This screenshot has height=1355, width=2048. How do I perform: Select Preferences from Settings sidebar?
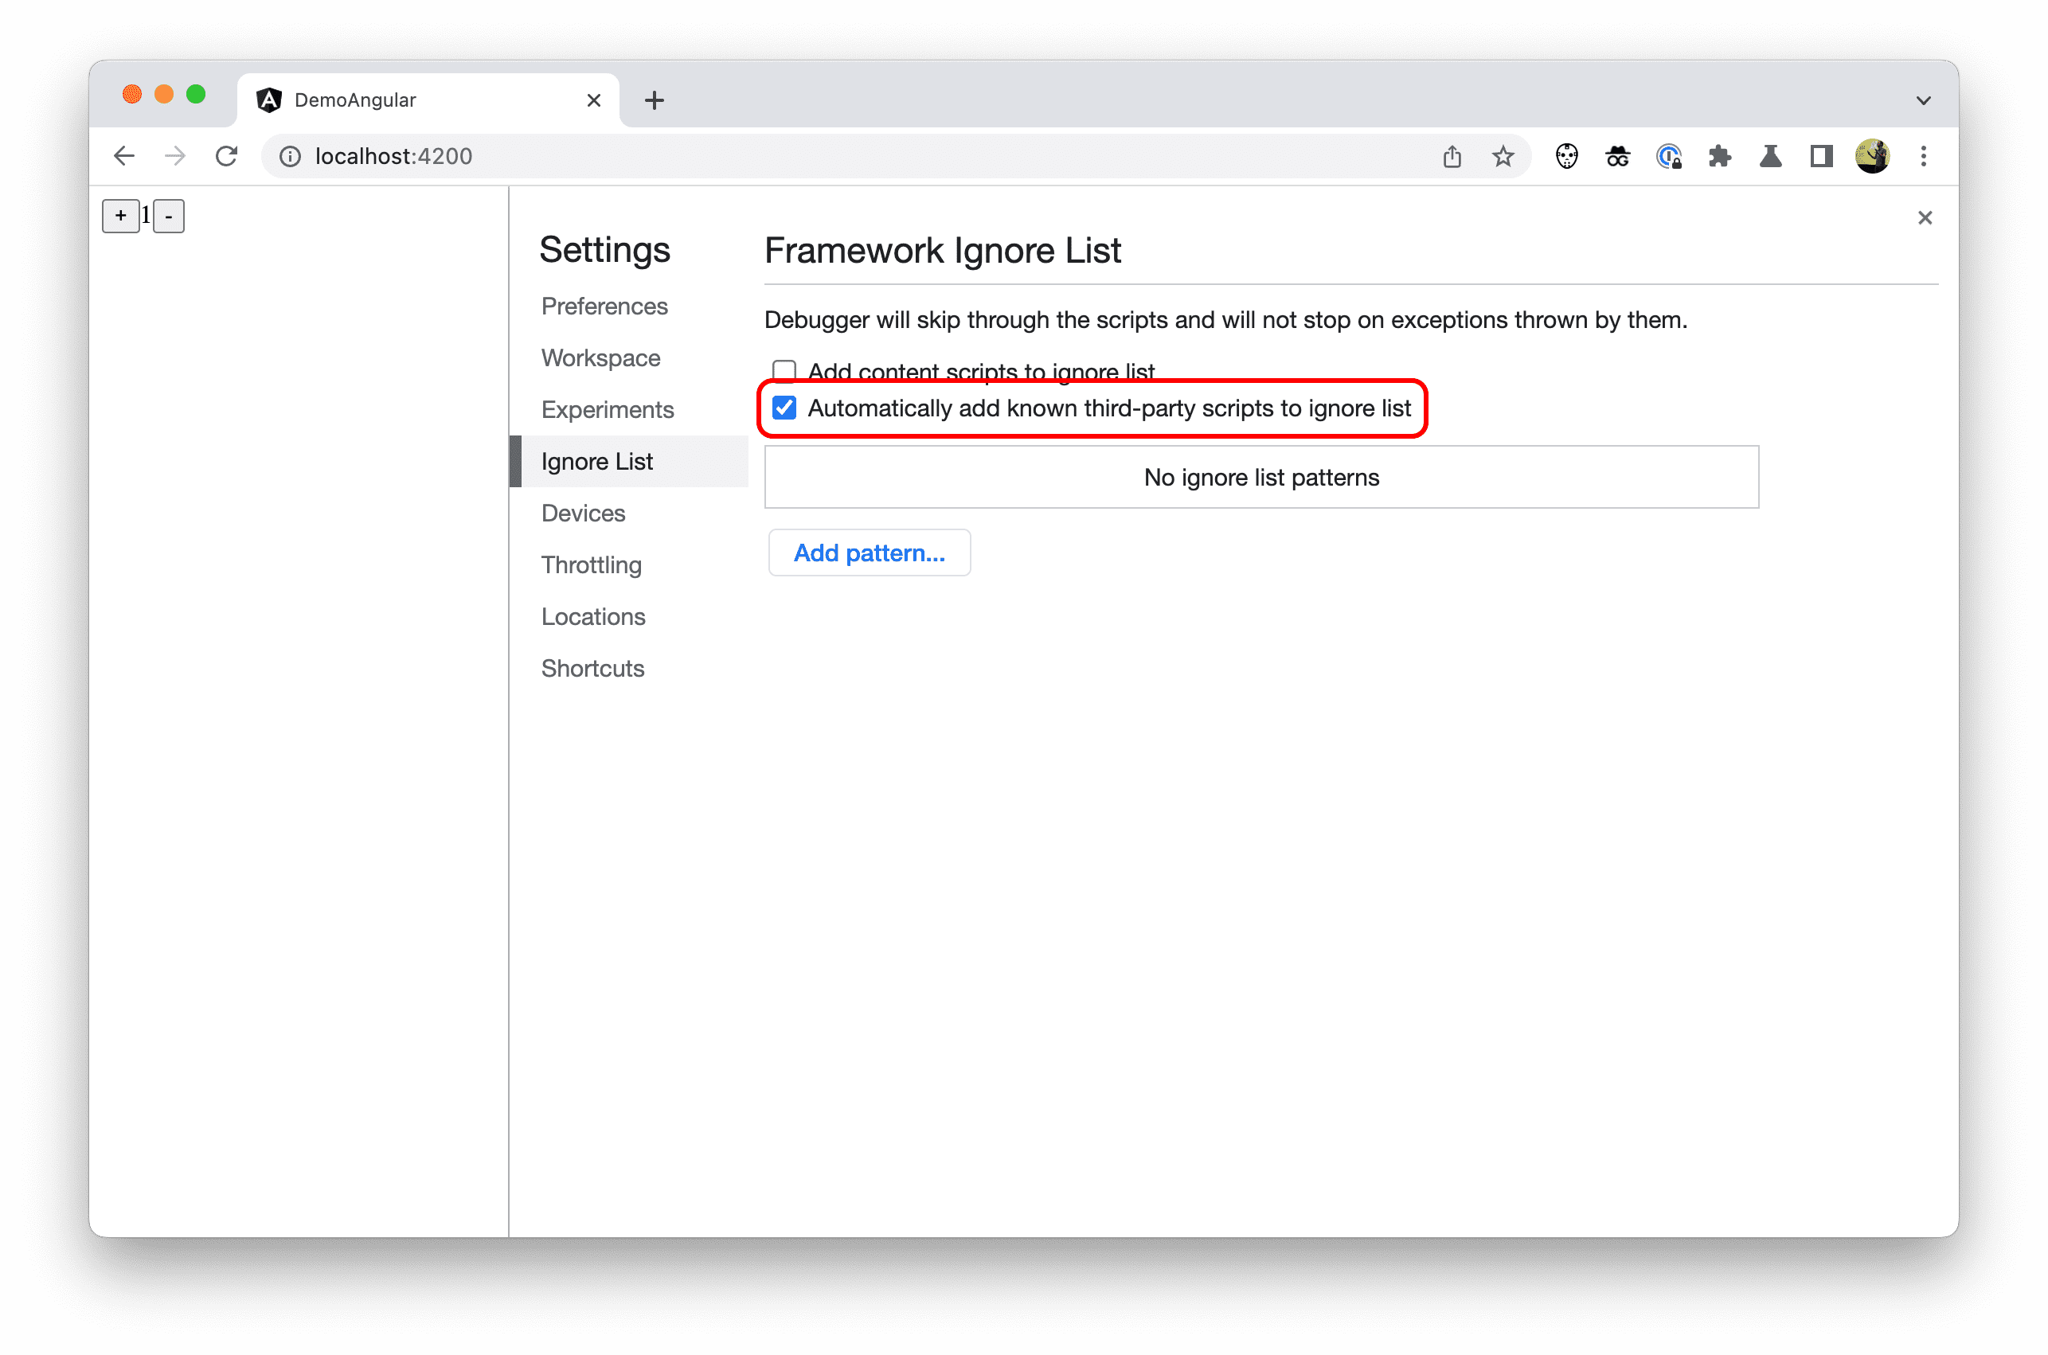pyautogui.click(x=604, y=306)
